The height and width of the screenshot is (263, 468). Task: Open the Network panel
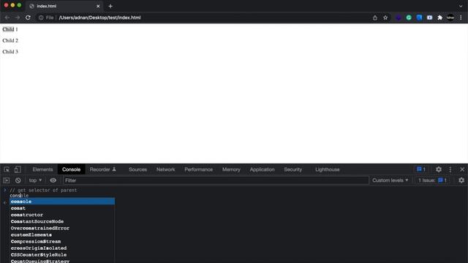tap(166, 169)
